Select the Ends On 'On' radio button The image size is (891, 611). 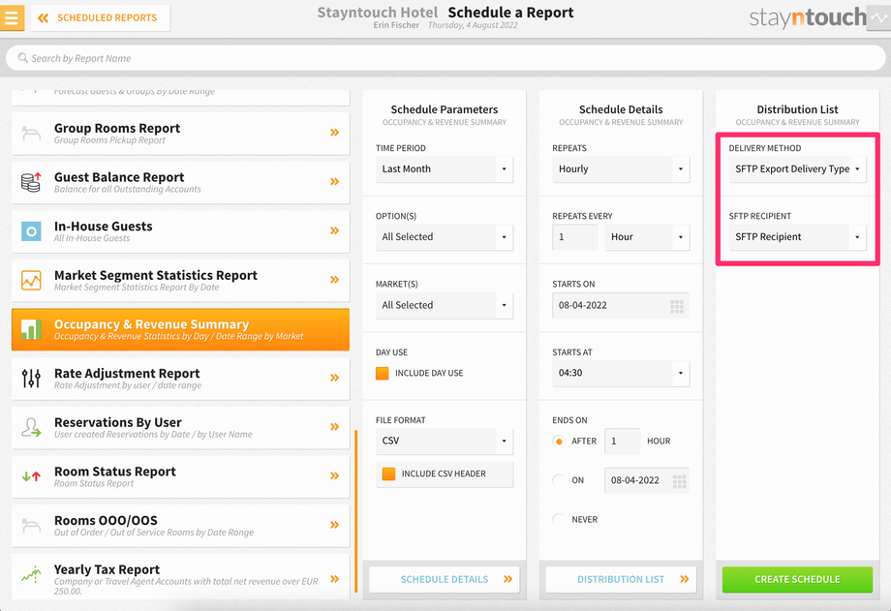[x=559, y=480]
